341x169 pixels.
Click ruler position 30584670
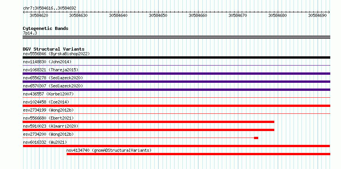pos(238,15)
